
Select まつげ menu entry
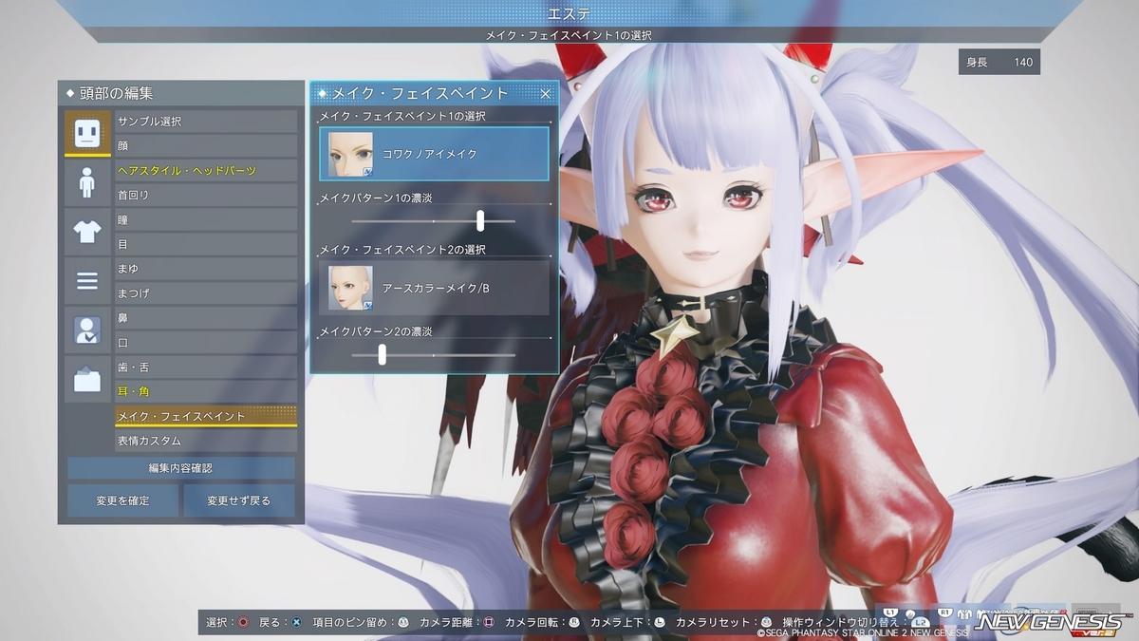[x=206, y=293]
